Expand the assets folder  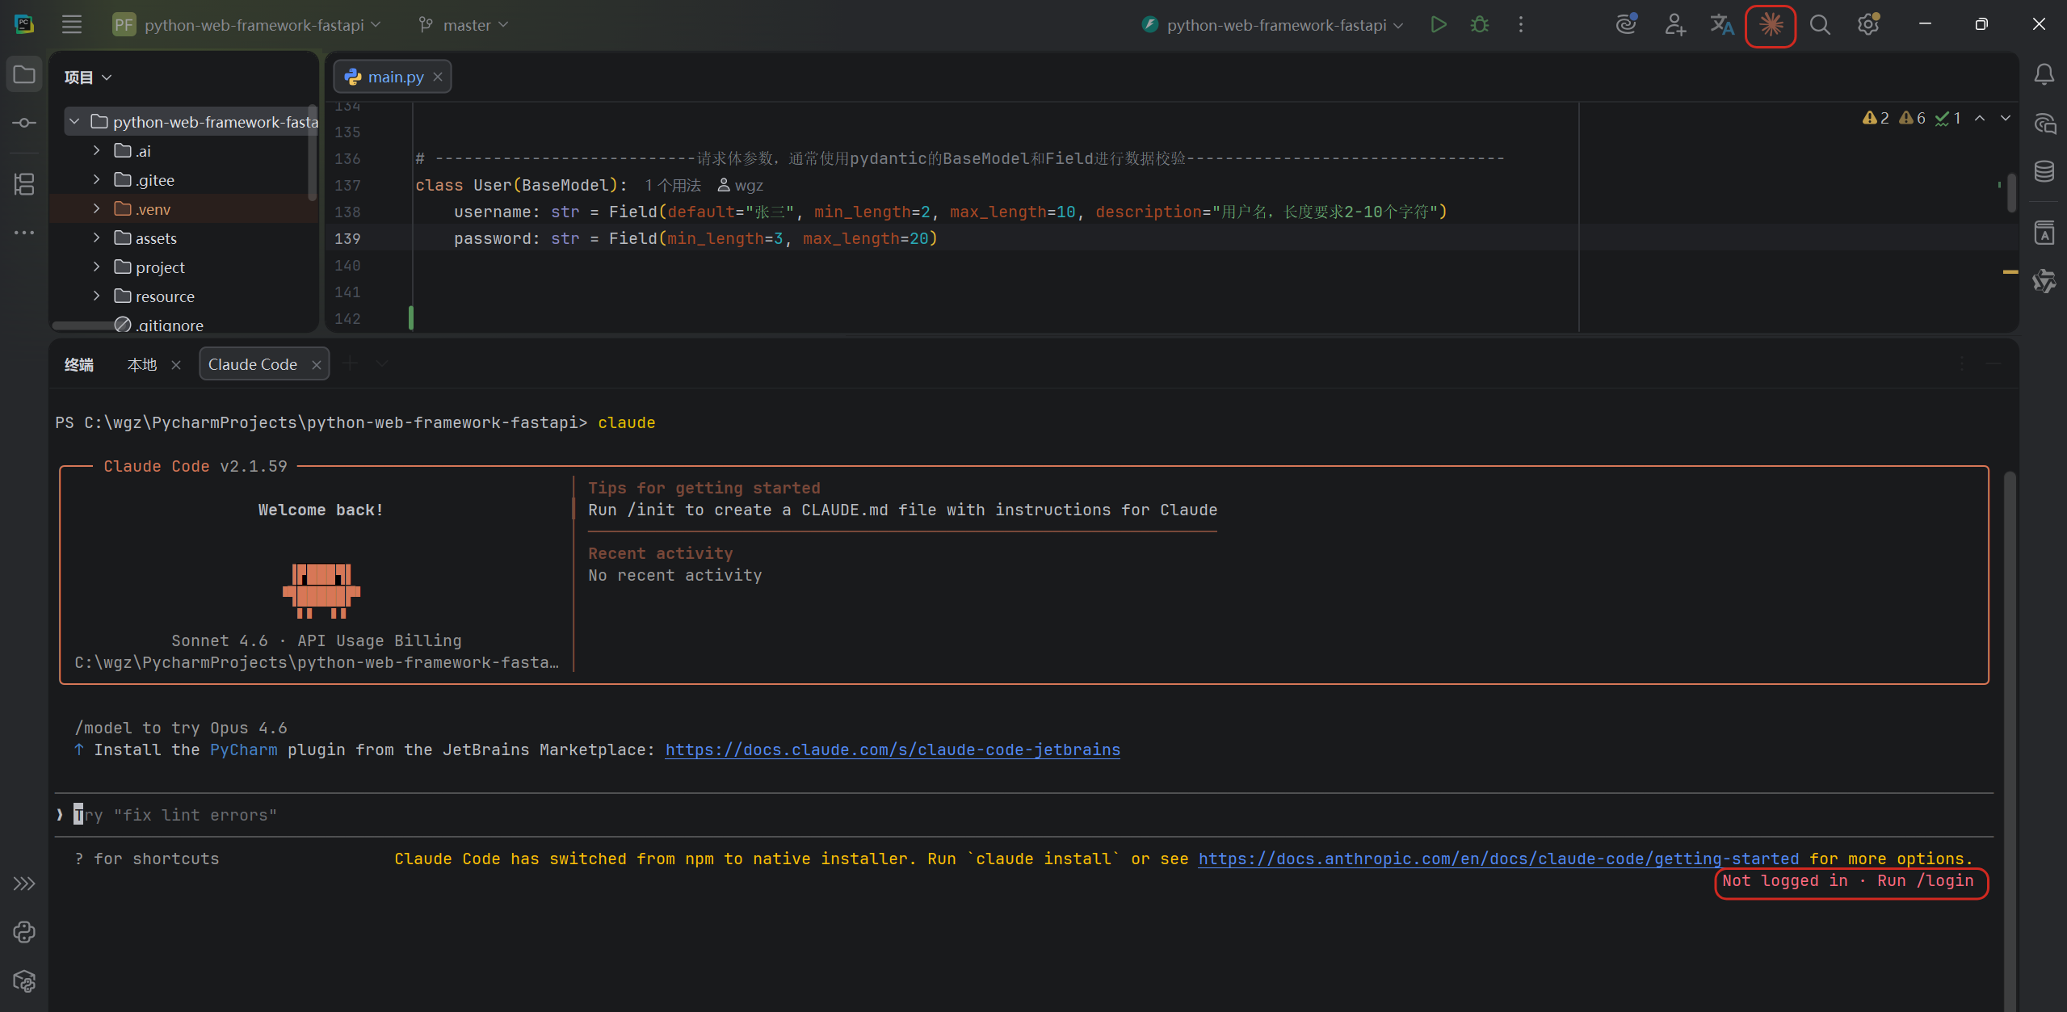96,238
